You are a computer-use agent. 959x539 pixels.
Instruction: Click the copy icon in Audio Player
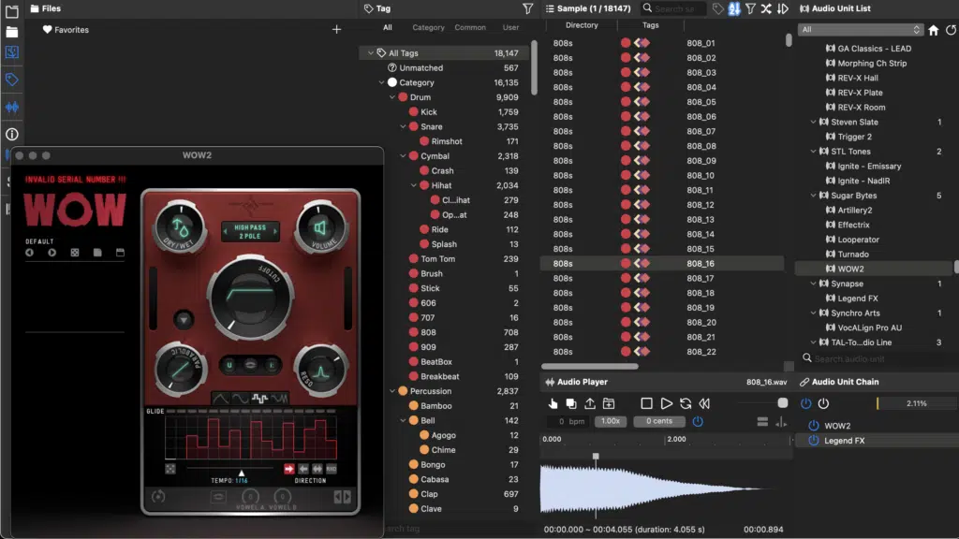point(571,403)
